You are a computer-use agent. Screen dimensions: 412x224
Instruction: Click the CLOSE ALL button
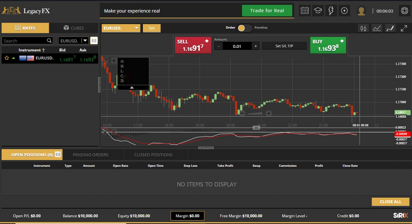click(391, 202)
